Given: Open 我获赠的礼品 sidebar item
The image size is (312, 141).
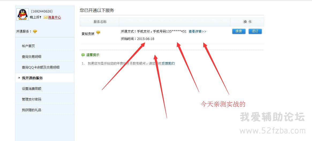Looking at the screenshot, I should point(32,110).
